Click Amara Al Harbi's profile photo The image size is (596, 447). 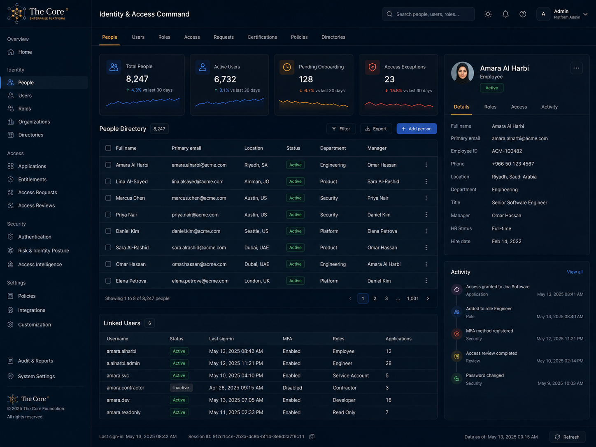pos(462,73)
